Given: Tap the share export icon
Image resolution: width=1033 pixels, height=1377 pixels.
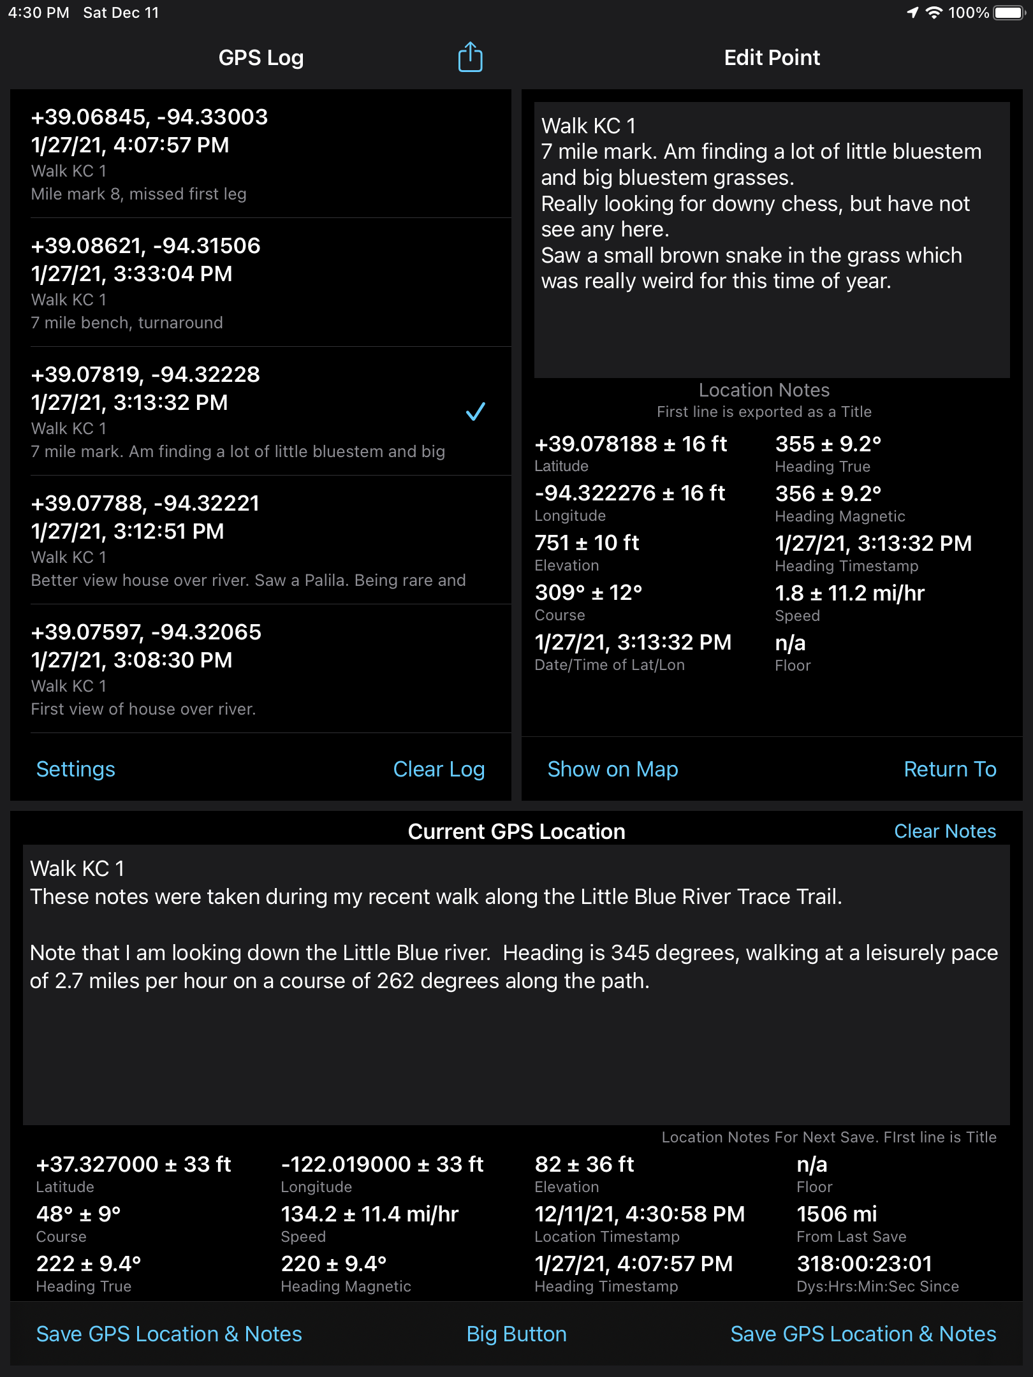Looking at the screenshot, I should click(471, 57).
